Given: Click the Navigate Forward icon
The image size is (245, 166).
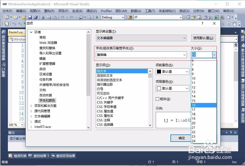Looking at the screenshot, I should (89, 17).
